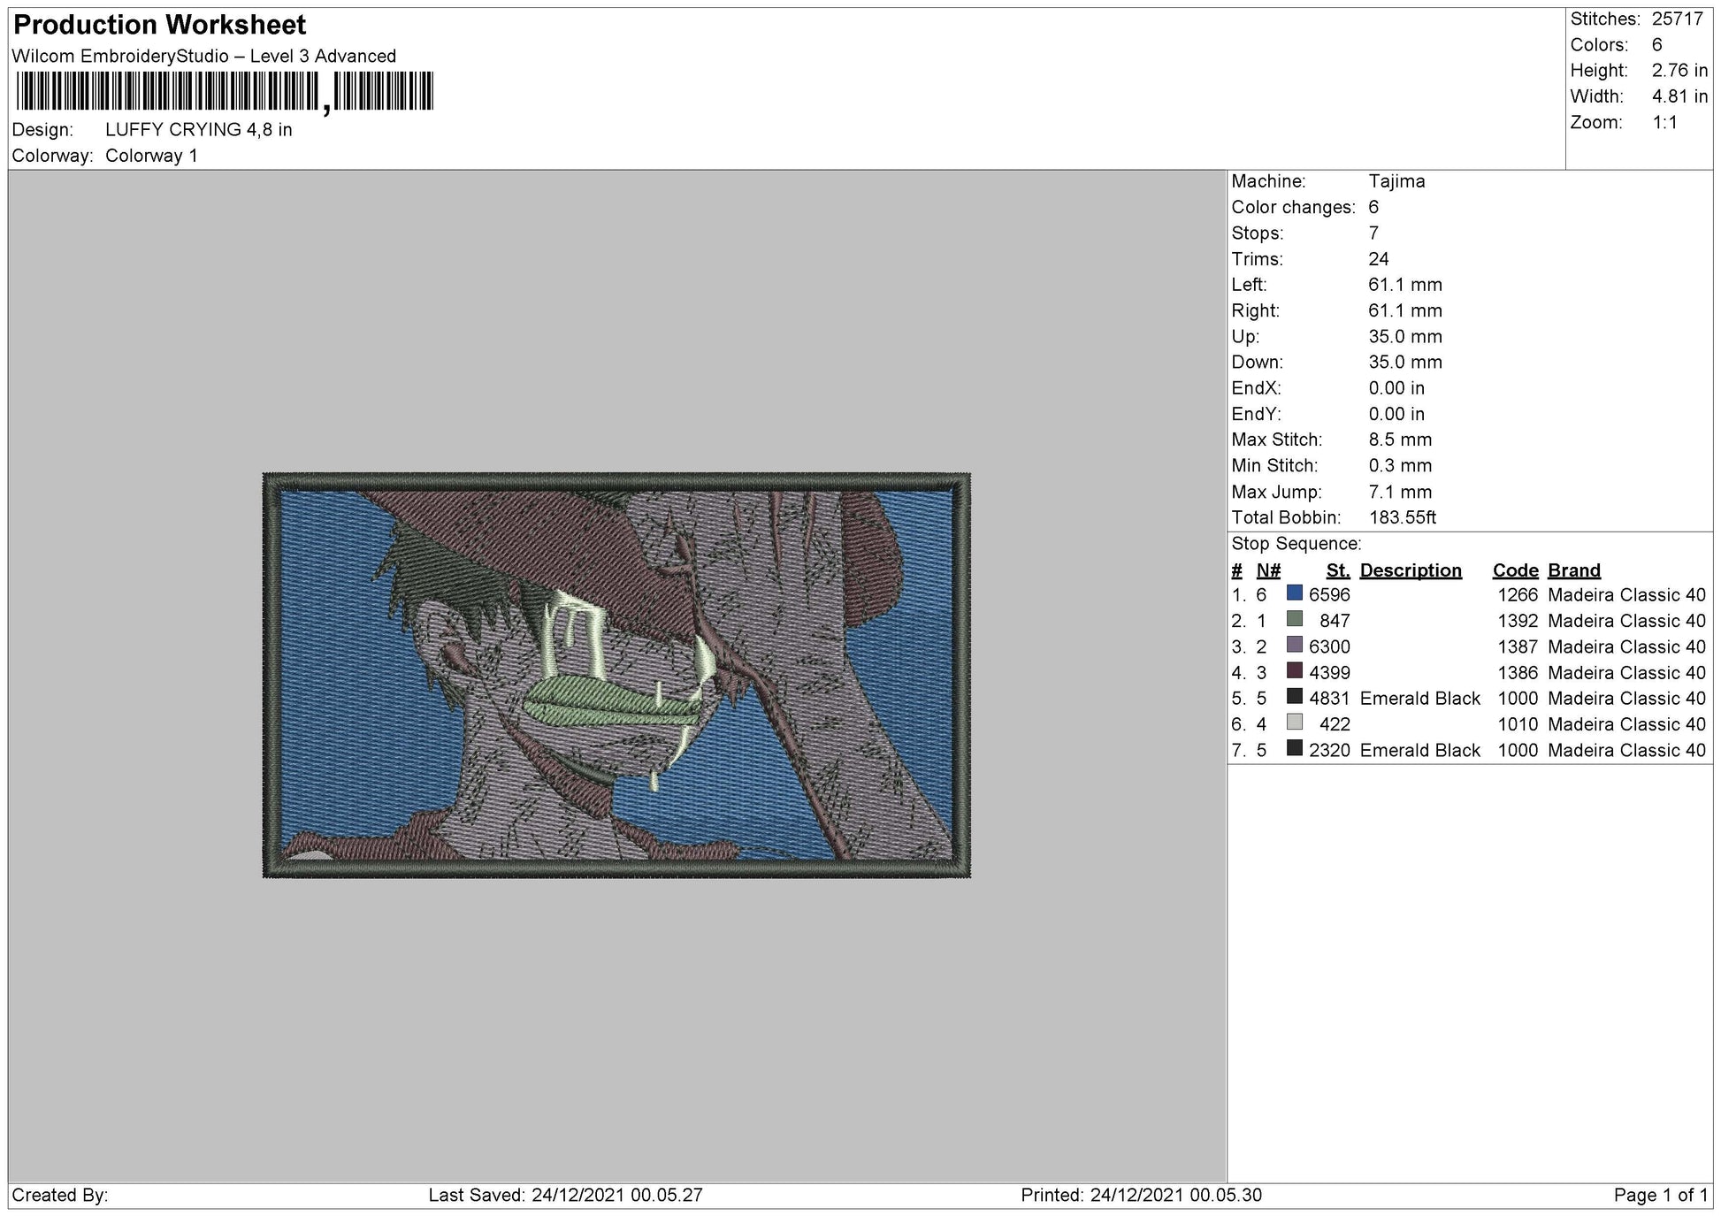Click the barcode under the worksheet title

[x=225, y=91]
